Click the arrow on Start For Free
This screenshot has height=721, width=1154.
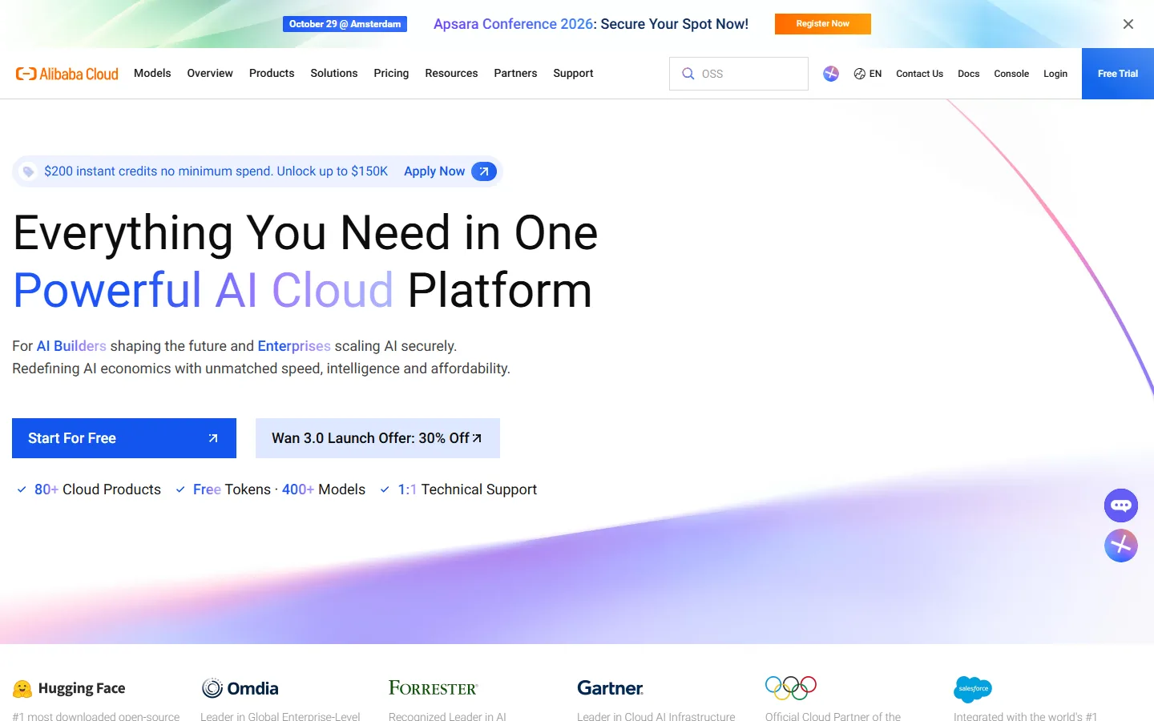pyautogui.click(x=213, y=438)
